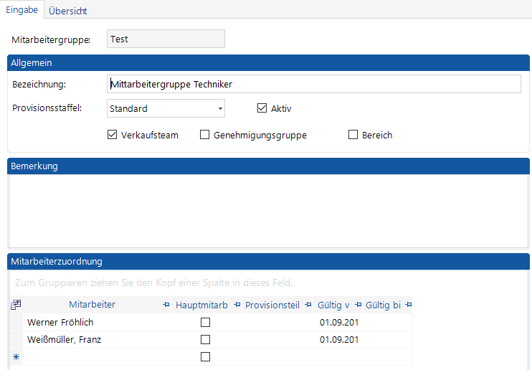Screen dimensions: 532x370
Task: Uncheck the Aktiv checkbox
Action: (x=262, y=109)
